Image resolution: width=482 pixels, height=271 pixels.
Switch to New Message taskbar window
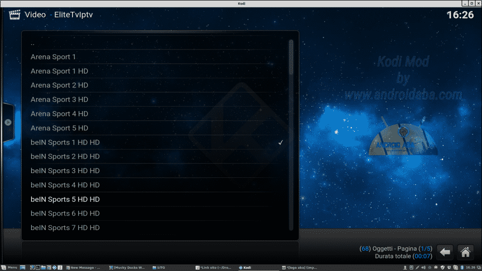(x=83, y=268)
